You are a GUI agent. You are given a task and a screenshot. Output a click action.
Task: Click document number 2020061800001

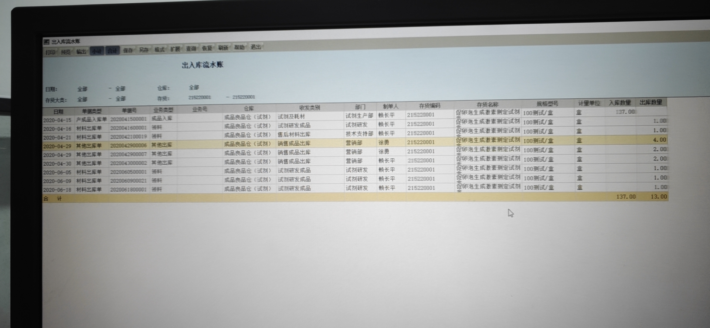(129, 189)
